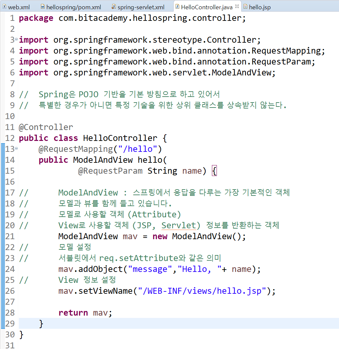Click the "/hello" string in @RequestMapping
339x349 pixels.
pos(138,149)
